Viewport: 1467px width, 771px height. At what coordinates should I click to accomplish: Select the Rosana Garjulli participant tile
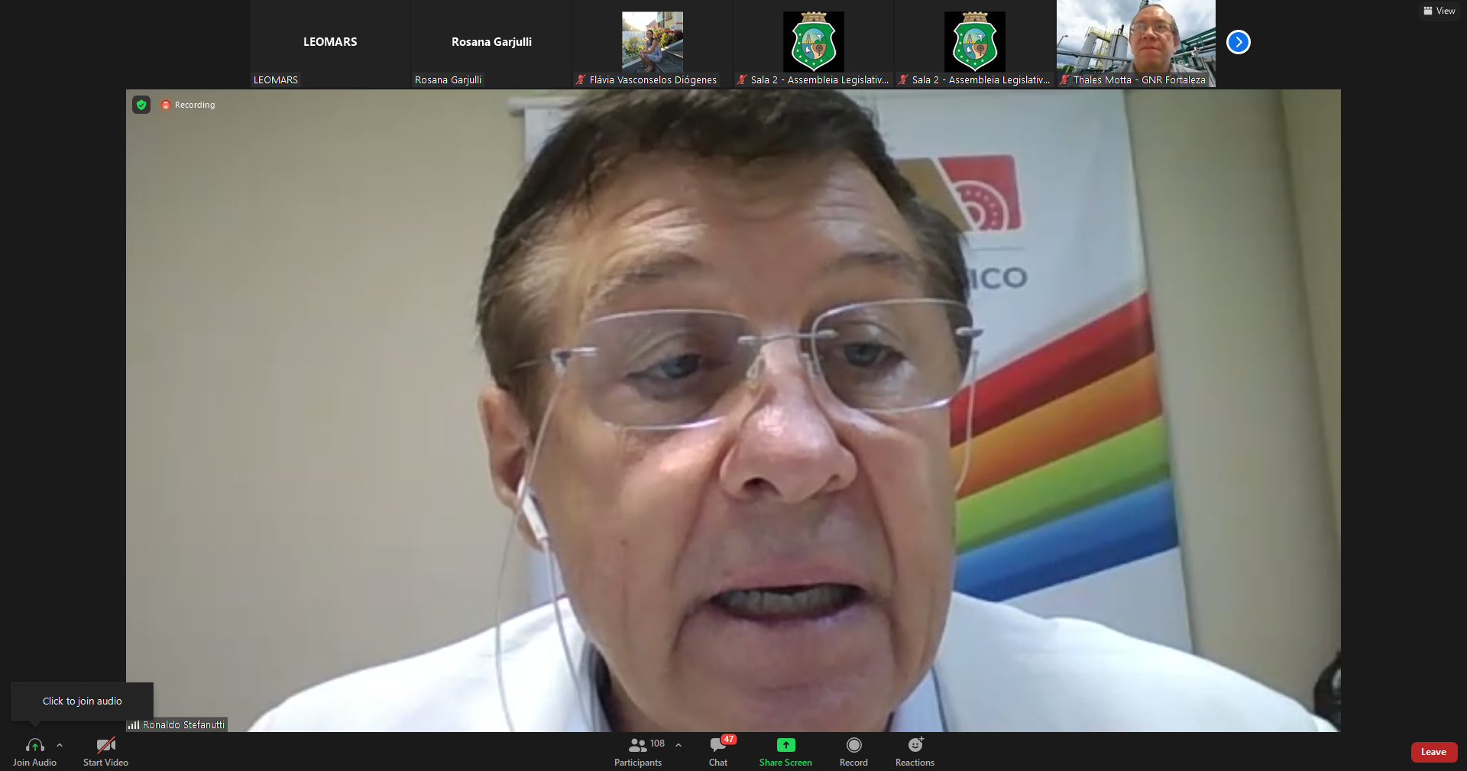[491, 42]
